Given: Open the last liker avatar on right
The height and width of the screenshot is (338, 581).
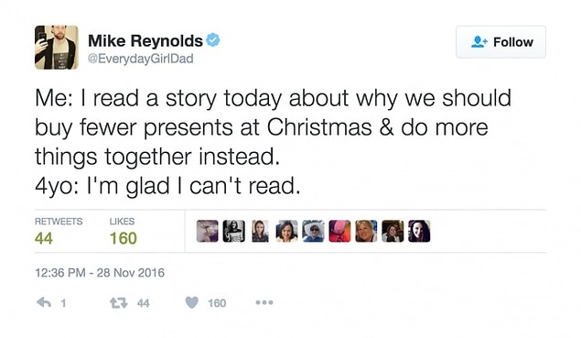Looking at the screenshot, I should click(419, 231).
